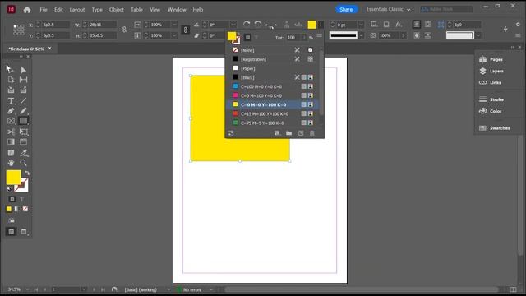Select the Free Transform tool

pos(24,132)
